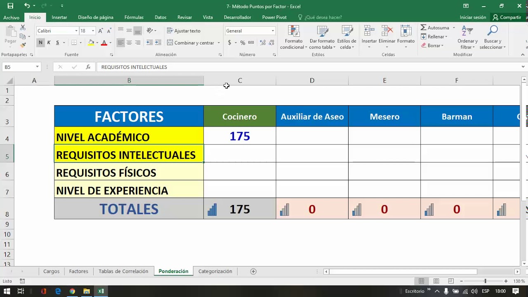Apply thousands separator style
Image resolution: width=528 pixels, height=297 pixels.
(x=251, y=42)
